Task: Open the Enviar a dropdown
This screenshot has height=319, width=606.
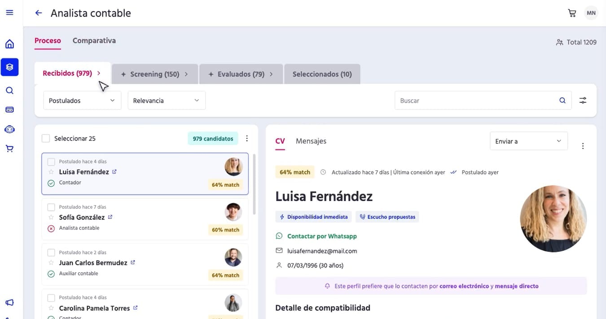Action: point(529,141)
